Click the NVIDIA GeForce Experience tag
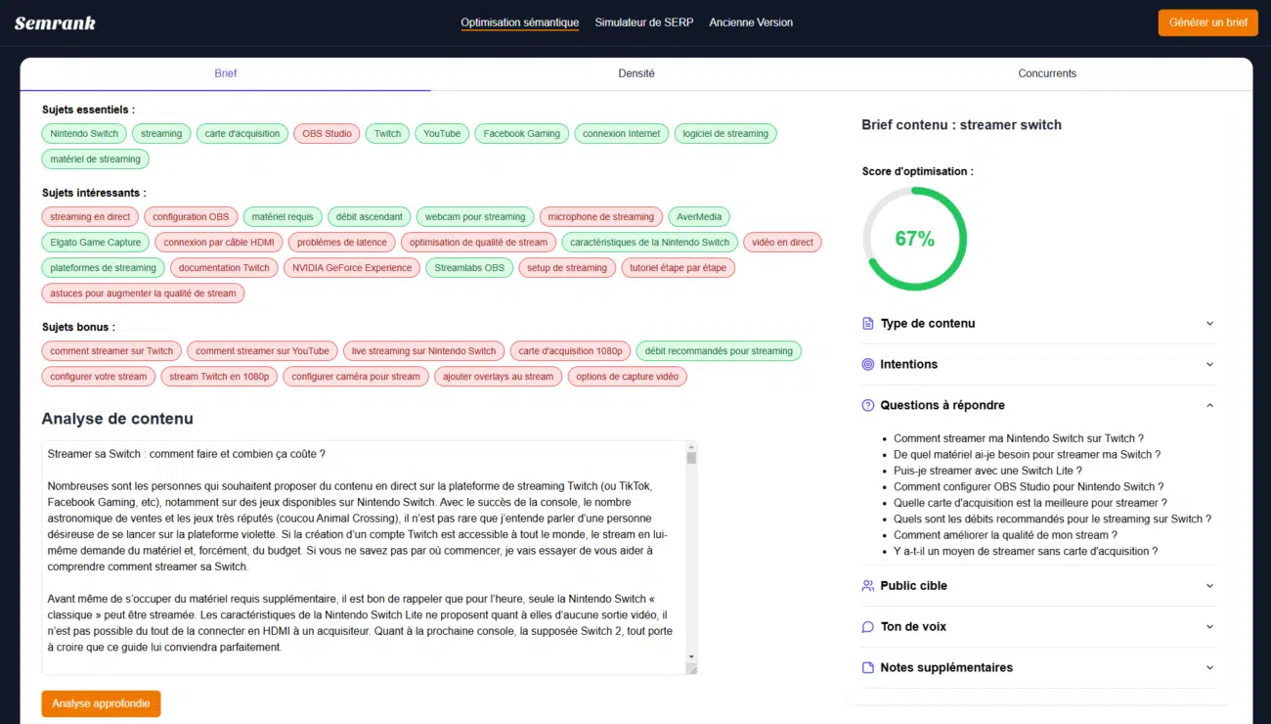The height and width of the screenshot is (724, 1271). click(x=352, y=268)
